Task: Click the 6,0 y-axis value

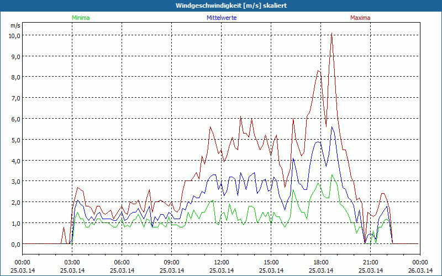Action: tap(16, 119)
